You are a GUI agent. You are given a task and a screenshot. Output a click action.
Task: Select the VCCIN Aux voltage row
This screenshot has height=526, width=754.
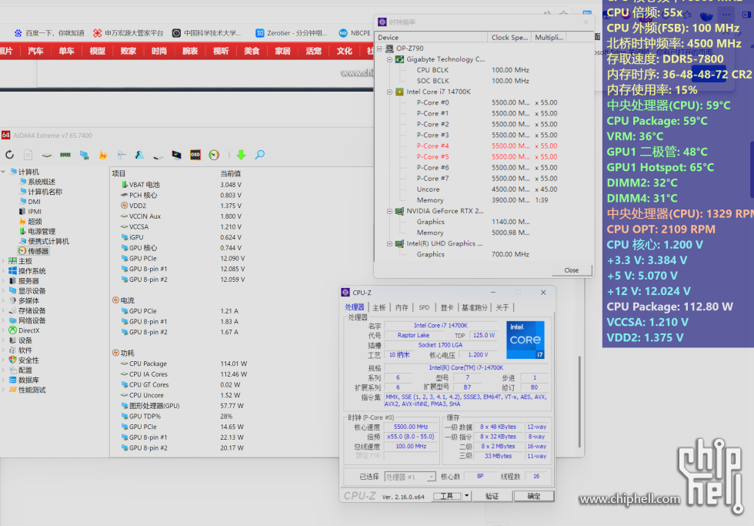tap(181, 216)
